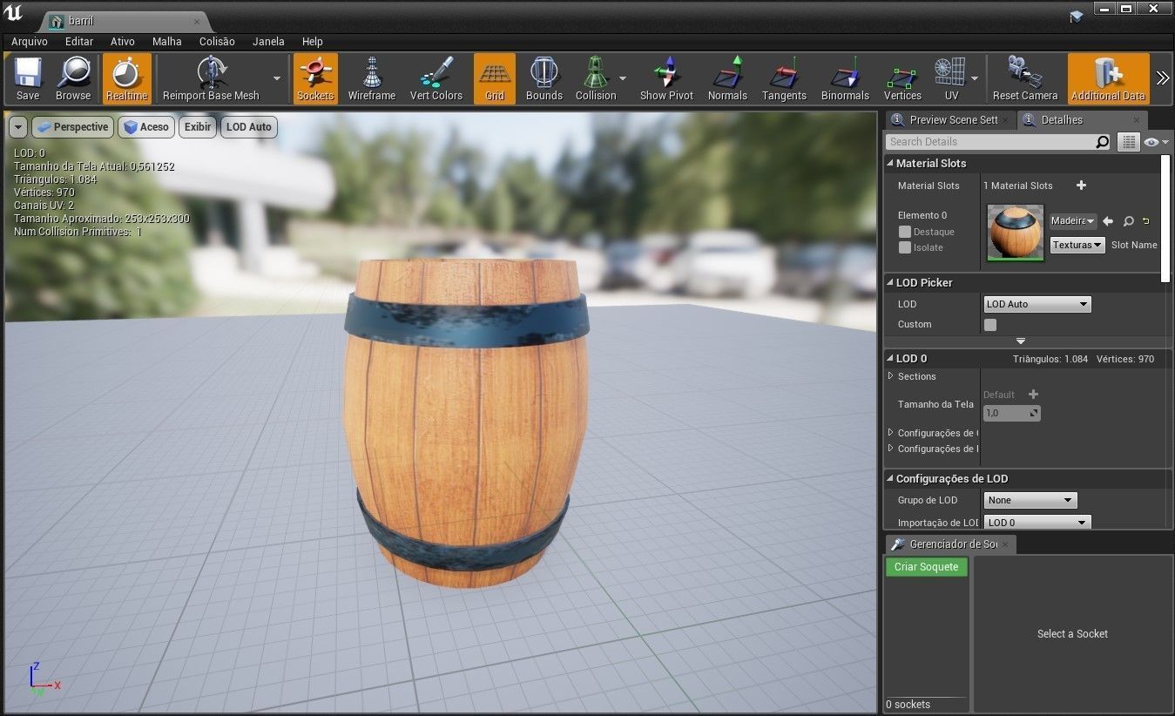Open Arquivo menu
Image resolution: width=1175 pixels, height=716 pixels.
(x=30, y=41)
